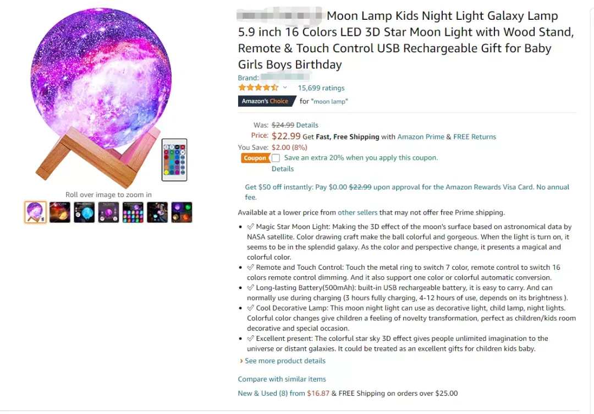Screen dimensions: 594x414
Task: Select the second orange galaxy lamp thumbnail
Action: pyautogui.click(x=60, y=213)
